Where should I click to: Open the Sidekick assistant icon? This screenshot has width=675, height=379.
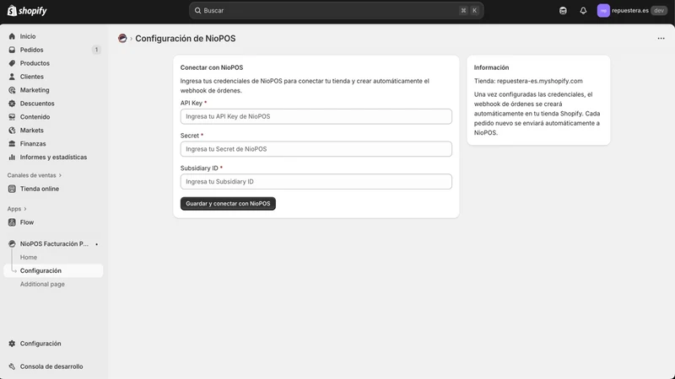[x=563, y=11]
